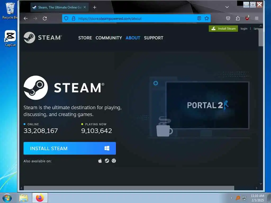Click the scroll right arrow

(256, 188)
